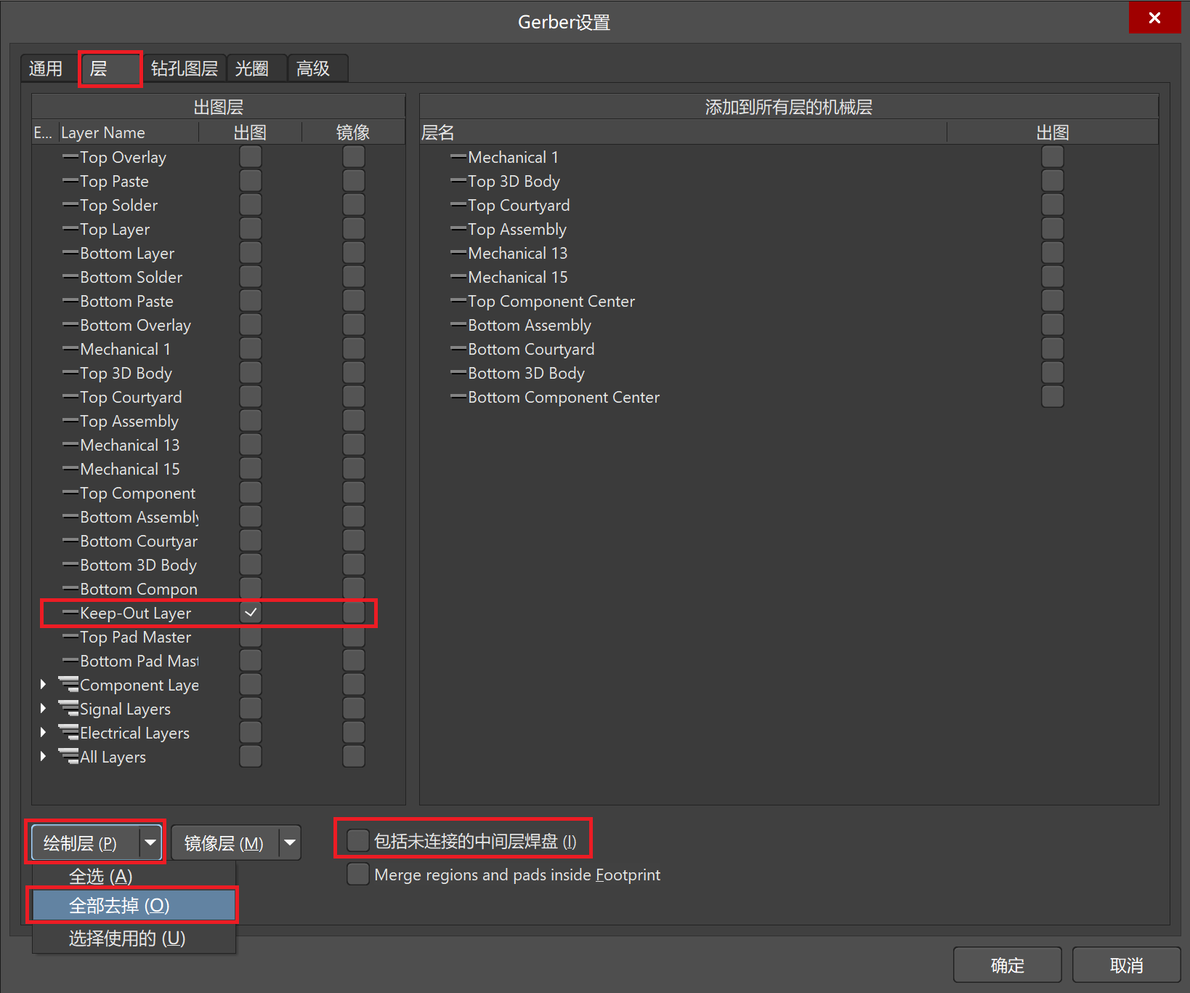Enable plot checkbox for Top Overlay
Image resolution: width=1190 pixels, height=993 pixels.
(251, 157)
